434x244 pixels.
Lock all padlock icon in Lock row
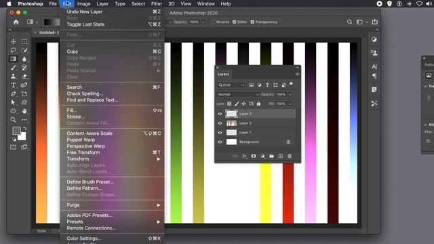pyautogui.click(x=258, y=104)
